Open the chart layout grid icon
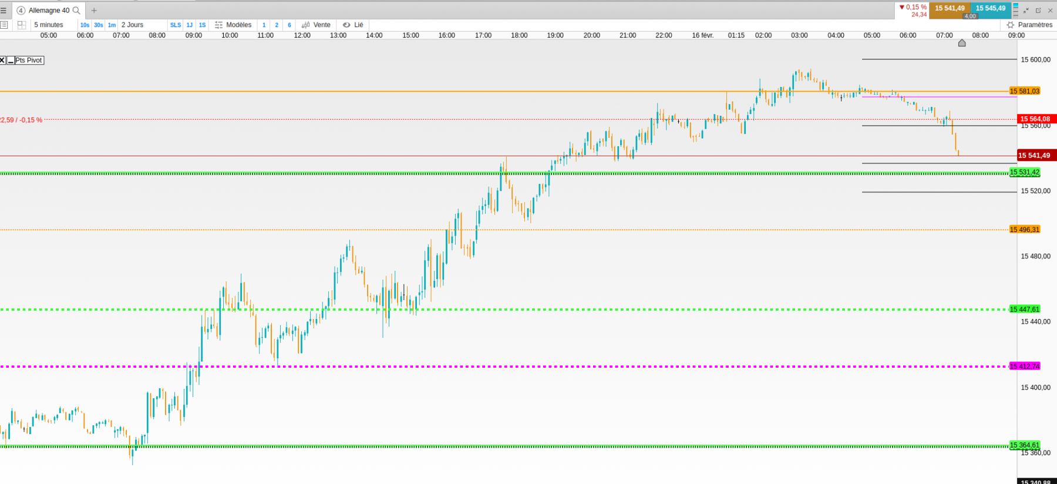Image resolution: width=1057 pixels, height=484 pixels. pyautogui.click(x=22, y=25)
